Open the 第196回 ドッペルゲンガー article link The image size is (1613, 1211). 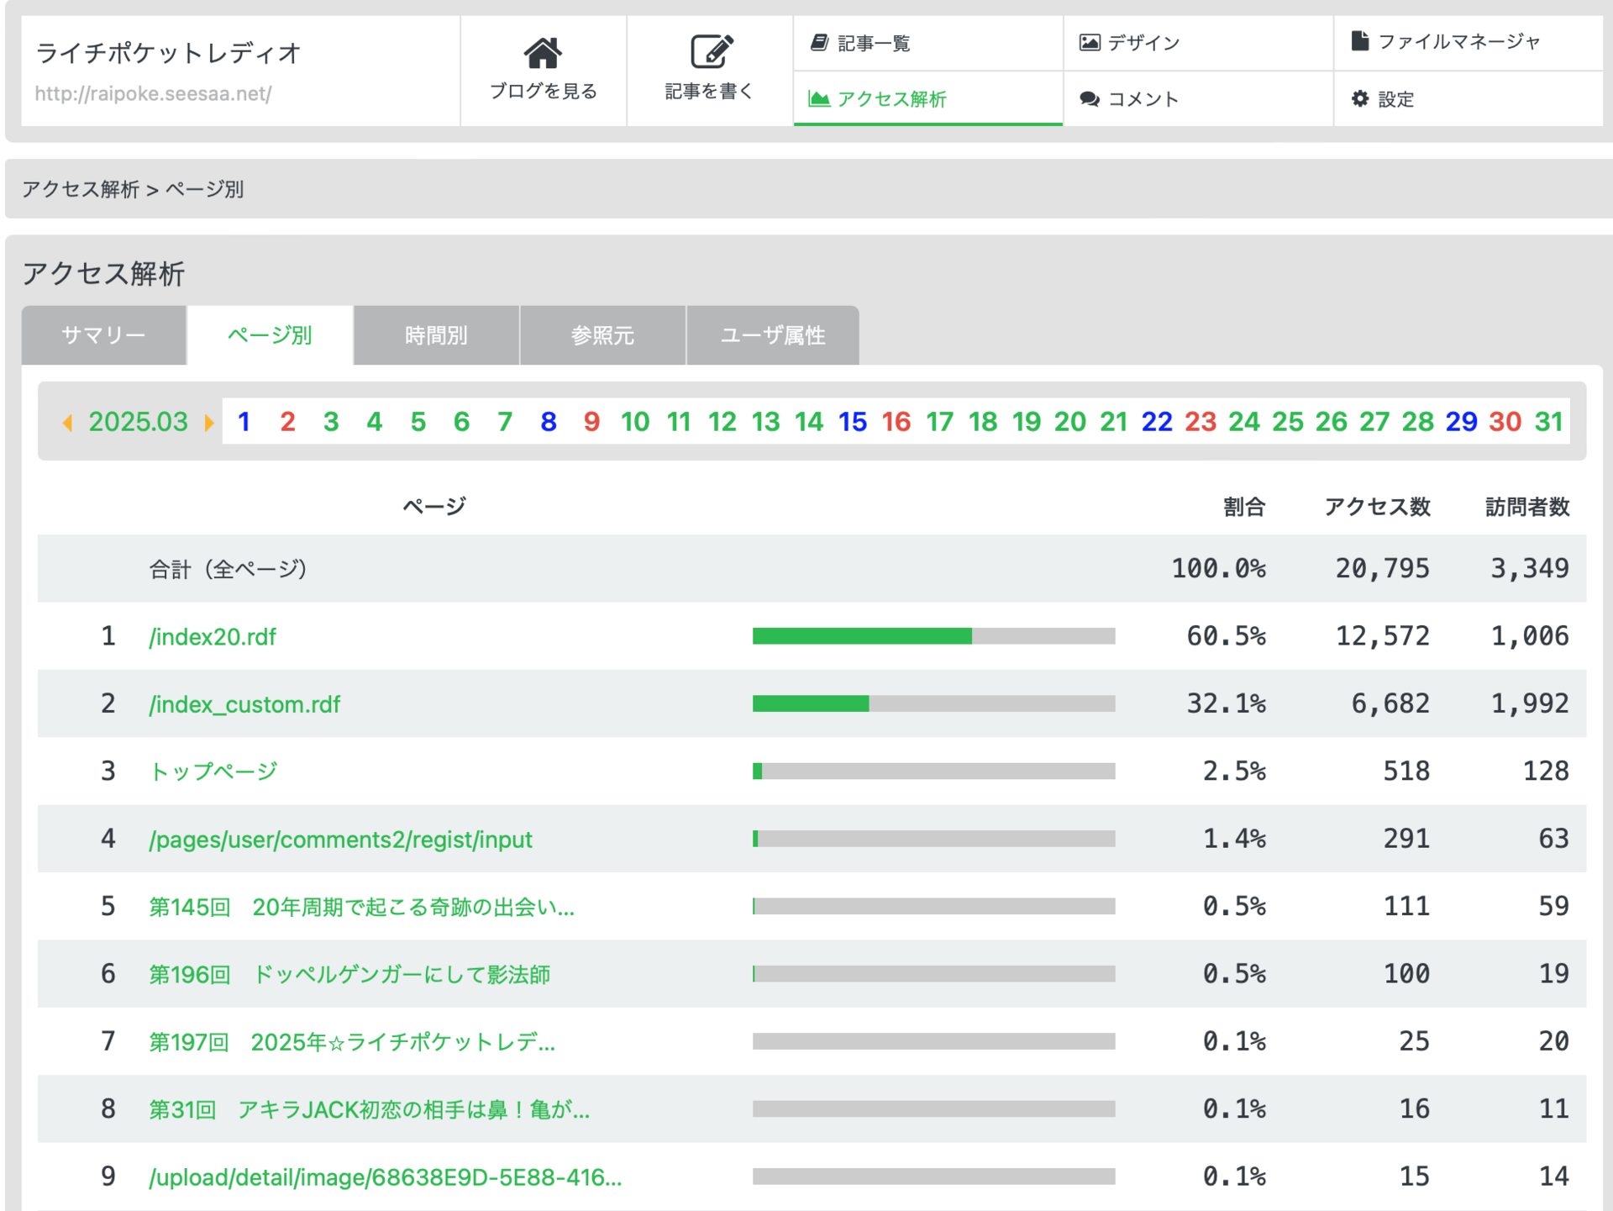coord(349,975)
